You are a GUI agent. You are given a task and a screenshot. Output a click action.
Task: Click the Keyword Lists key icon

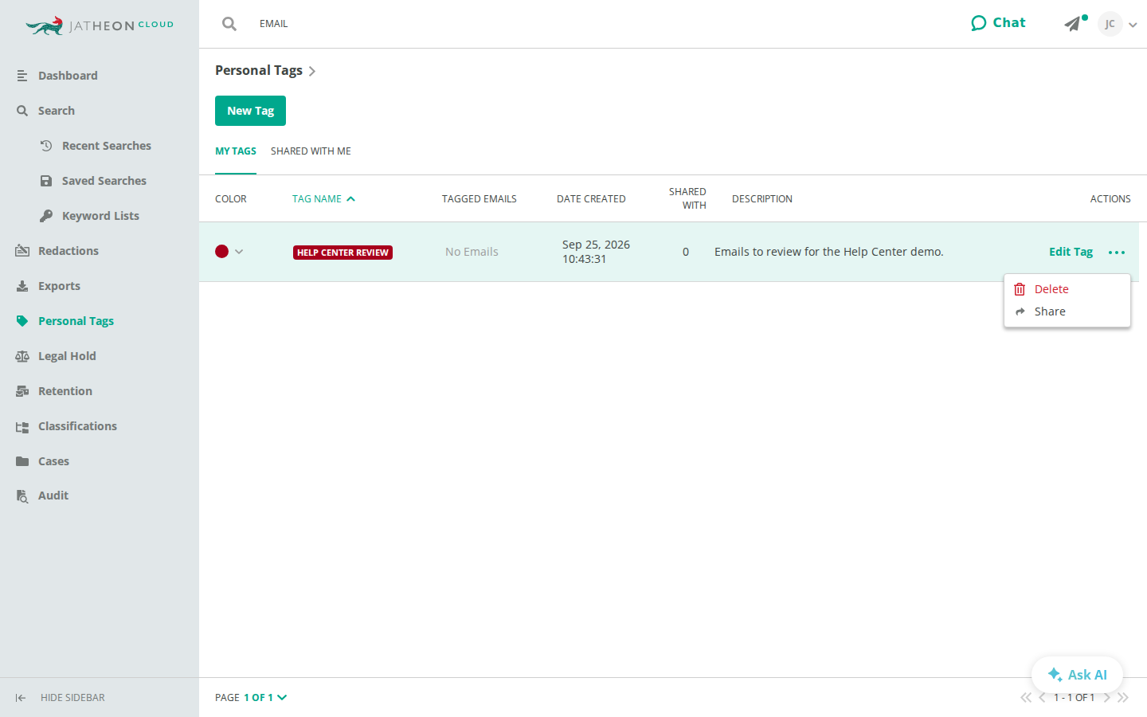coord(46,216)
